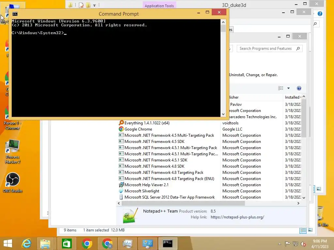Click Search Programs and Features box
The image size is (334, 250).
(269, 49)
